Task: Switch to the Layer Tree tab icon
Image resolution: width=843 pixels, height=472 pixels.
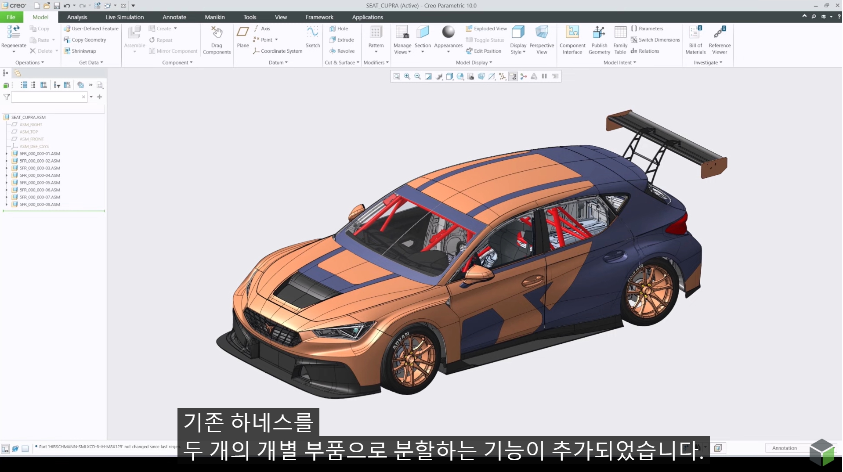Action: pyautogui.click(x=18, y=73)
